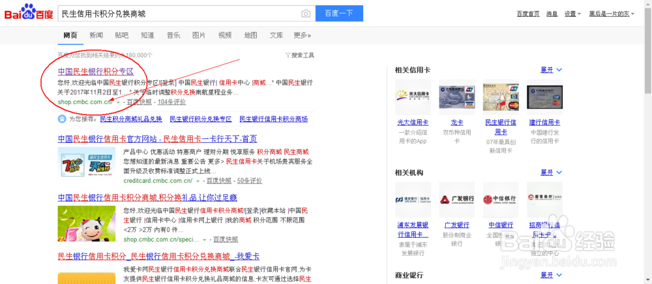652x284 pixels.
Task: Switch to the 图片 tab
Action: (199, 35)
